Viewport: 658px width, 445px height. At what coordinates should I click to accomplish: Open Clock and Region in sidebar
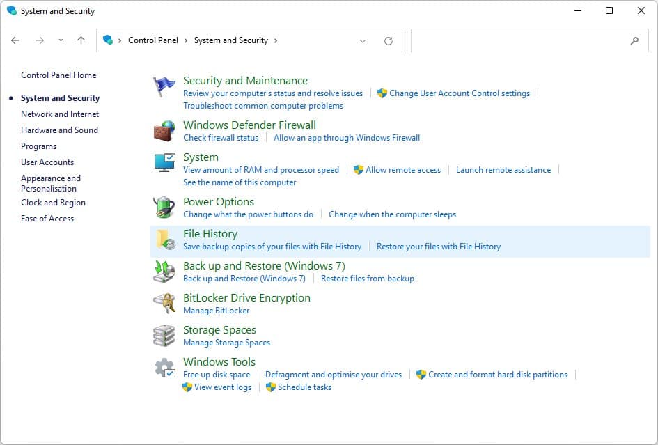pyautogui.click(x=54, y=203)
